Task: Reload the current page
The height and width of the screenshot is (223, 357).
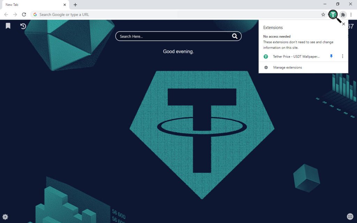Action: (24, 15)
